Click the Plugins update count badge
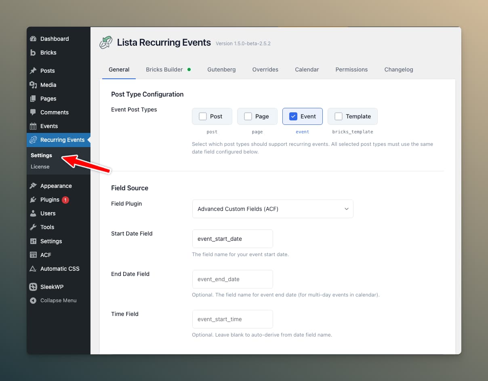The image size is (488, 381). pos(65,200)
